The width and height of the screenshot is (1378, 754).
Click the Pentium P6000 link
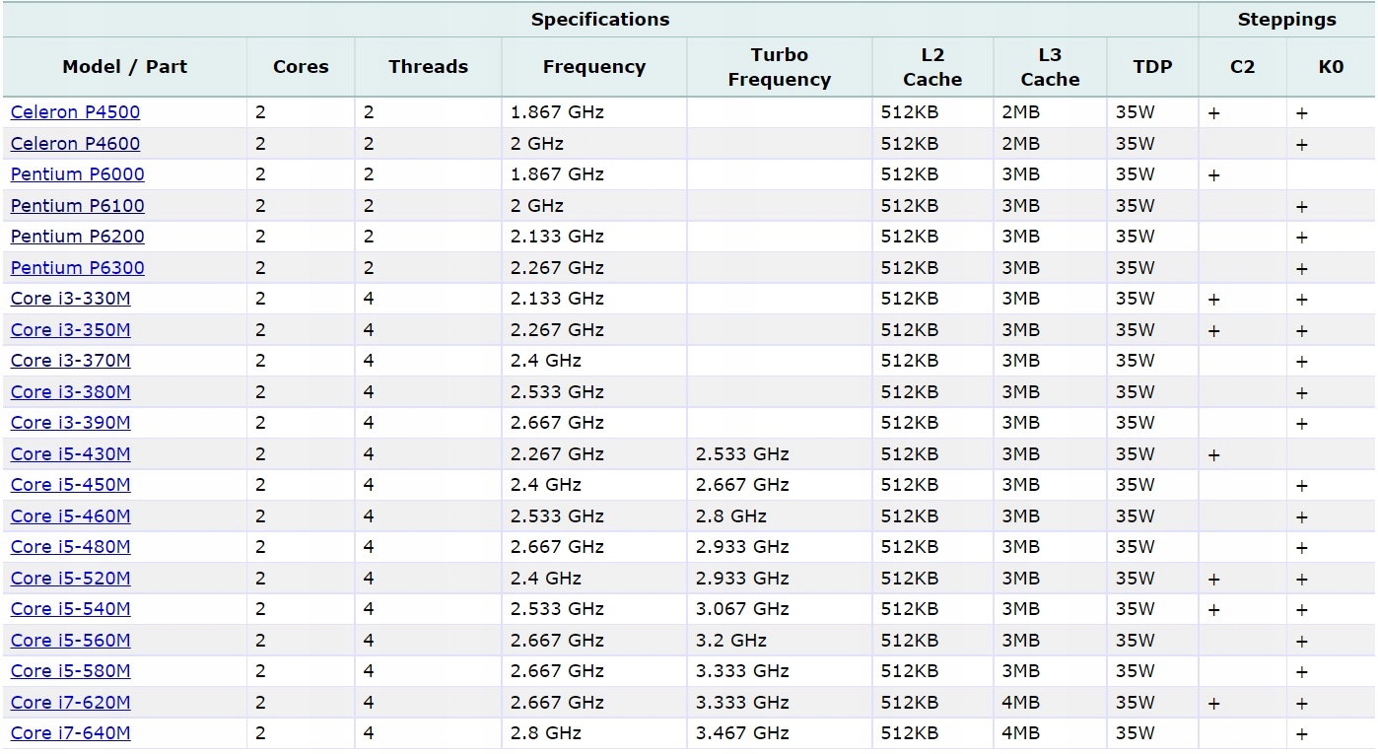pyautogui.click(x=77, y=174)
